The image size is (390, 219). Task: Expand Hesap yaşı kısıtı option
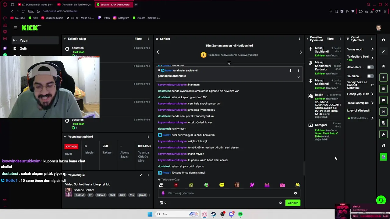pyautogui.click(x=372, y=94)
